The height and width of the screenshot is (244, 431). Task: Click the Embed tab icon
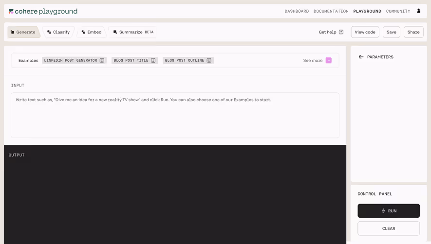83,32
